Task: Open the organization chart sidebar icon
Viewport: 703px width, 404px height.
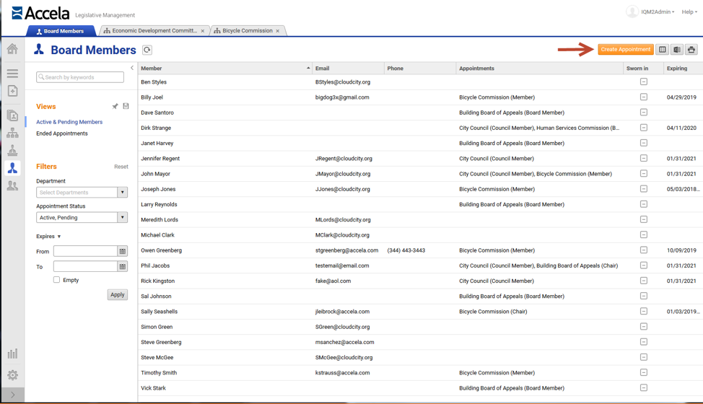Action: [x=12, y=133]
